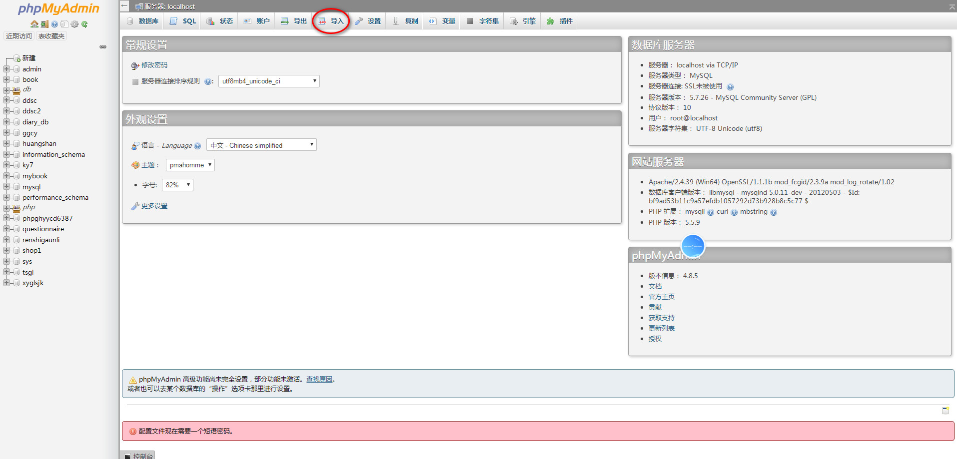Open the SQL tab
Screen dimensions: 957x459
182,21
